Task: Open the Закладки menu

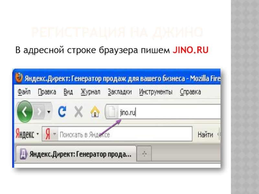Action: point(120,92)
